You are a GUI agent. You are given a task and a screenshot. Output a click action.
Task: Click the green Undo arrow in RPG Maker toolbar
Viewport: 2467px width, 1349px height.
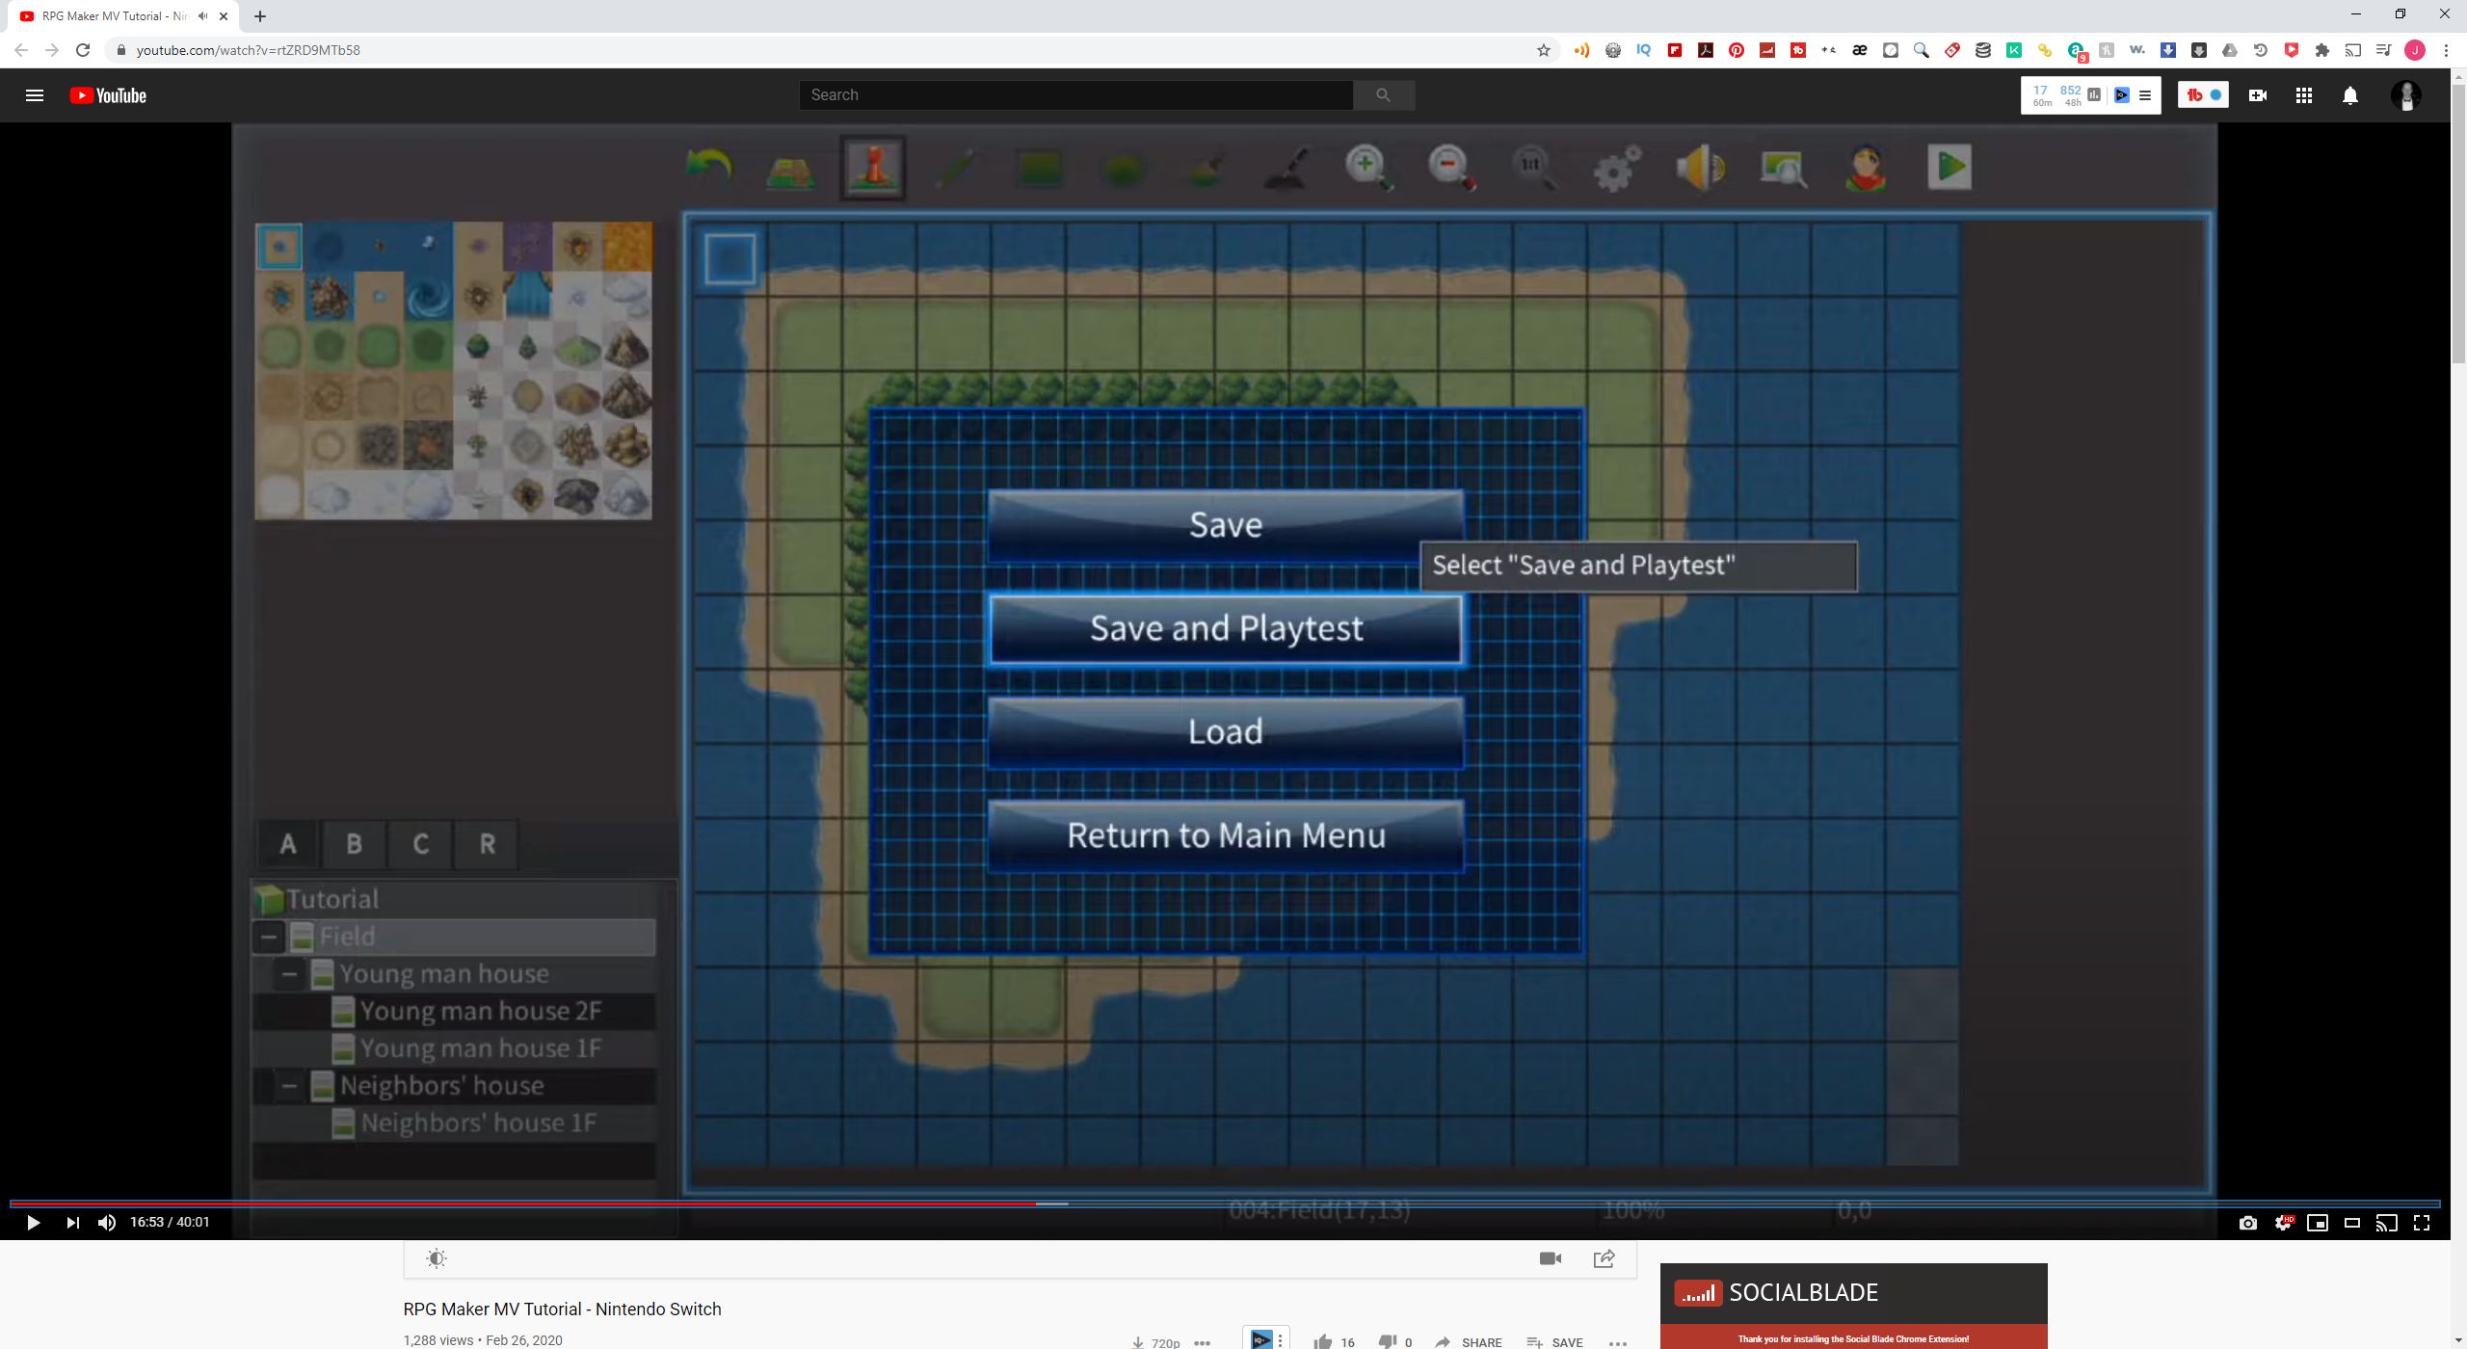tap(708, 168)
